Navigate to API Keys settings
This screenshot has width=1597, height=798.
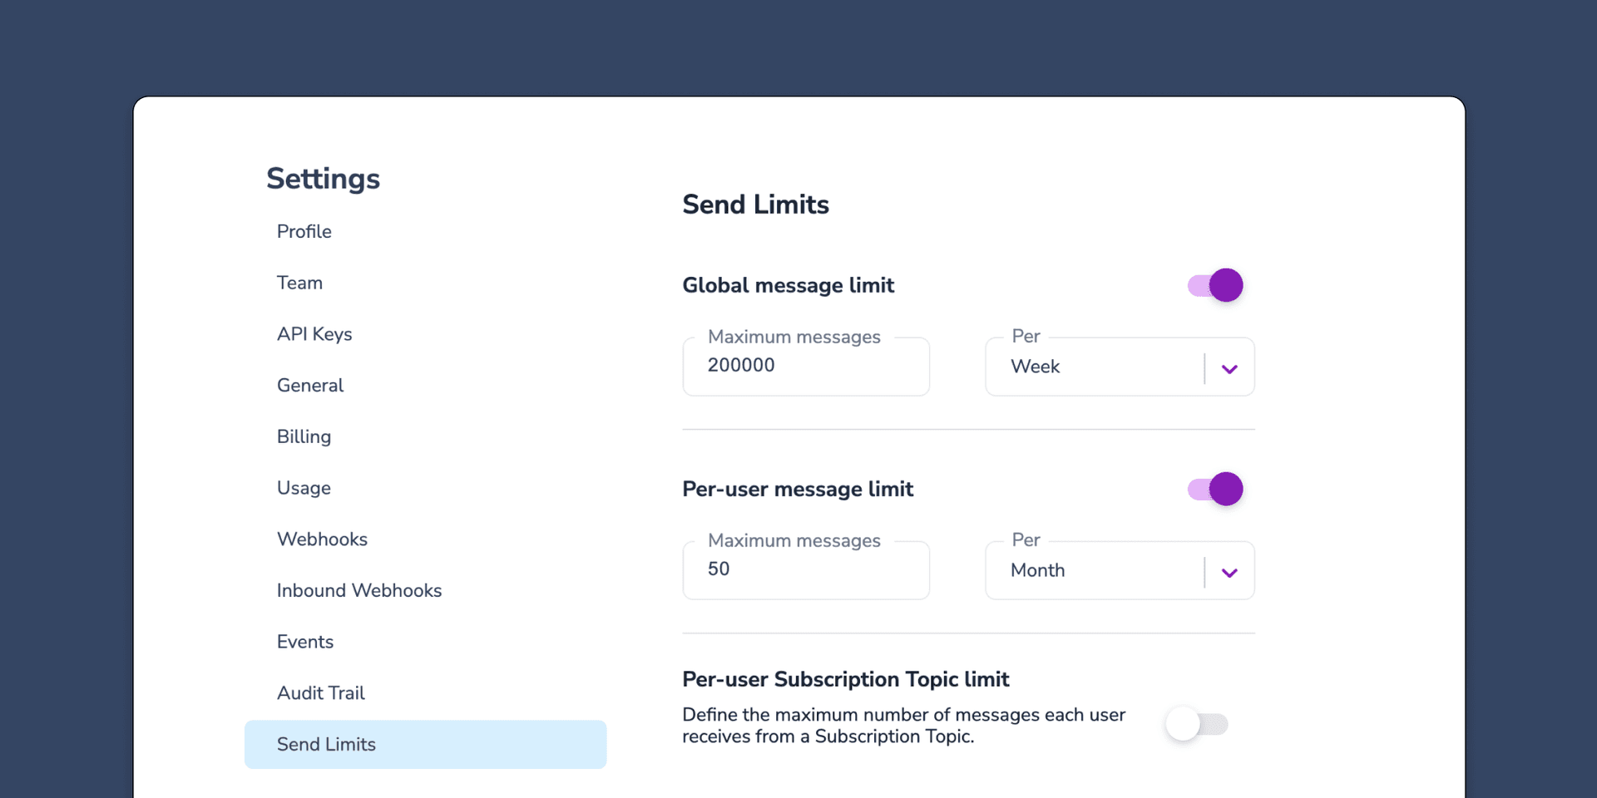314,334
